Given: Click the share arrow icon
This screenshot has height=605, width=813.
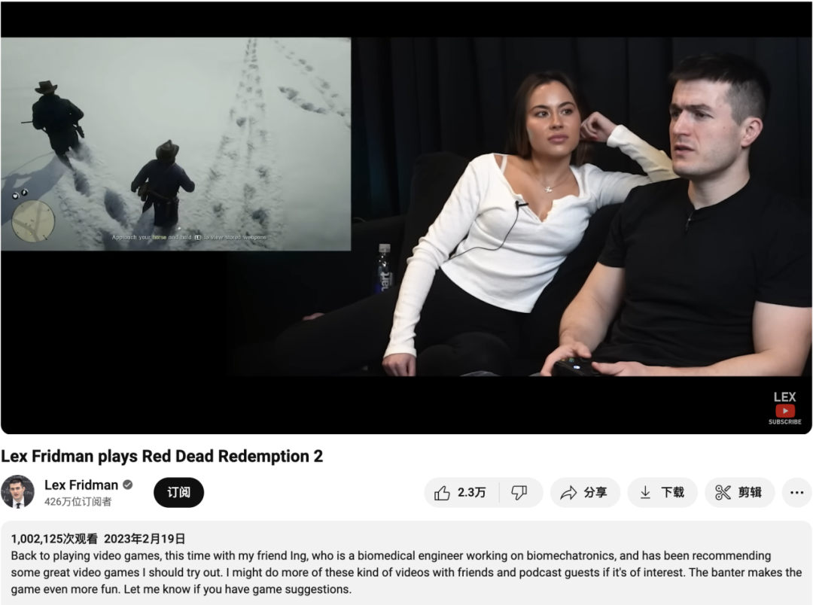Looking at the screenshot, I should click(x=569, y=492).
